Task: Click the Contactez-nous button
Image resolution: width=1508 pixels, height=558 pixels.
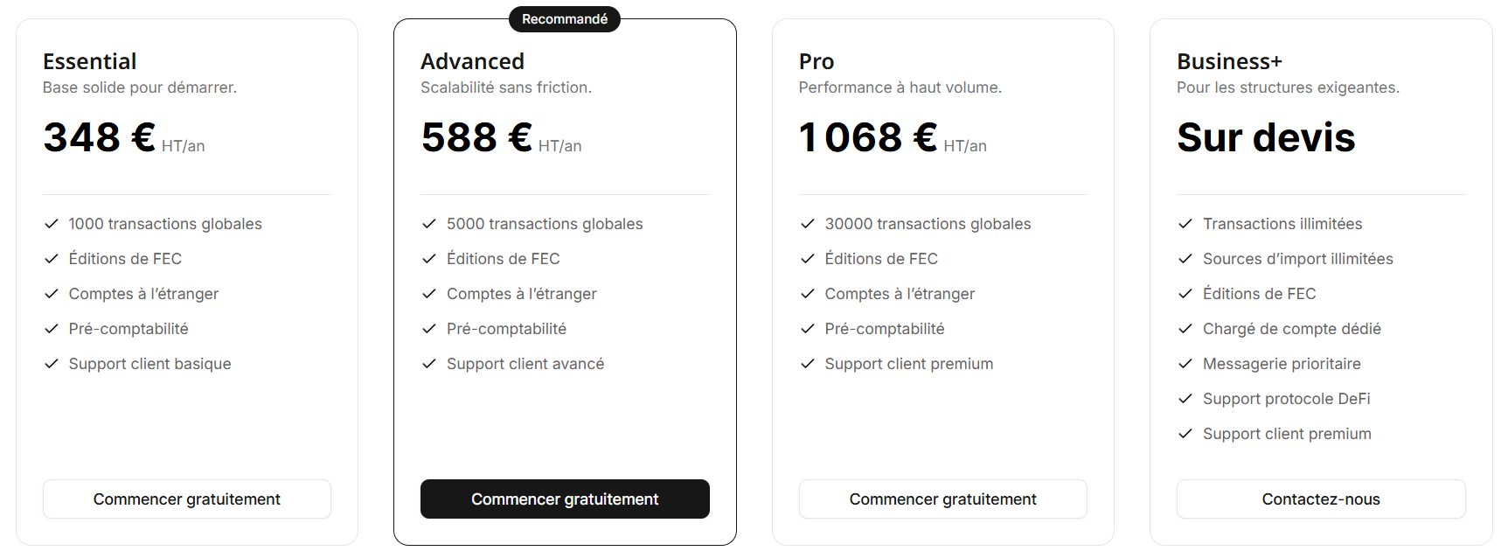Action: [1321, 499]
